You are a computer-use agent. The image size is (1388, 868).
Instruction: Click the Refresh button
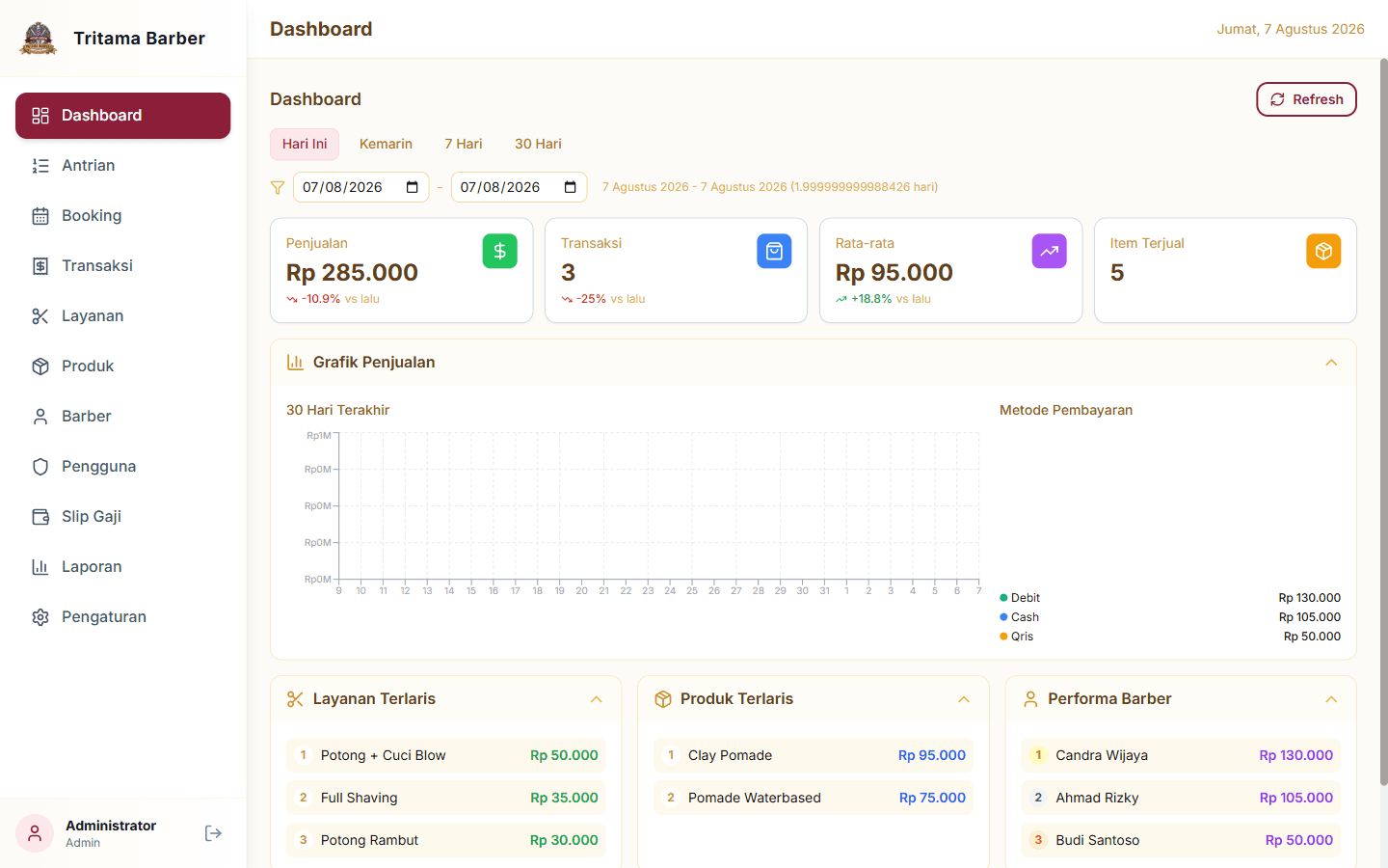point(1306,99)
